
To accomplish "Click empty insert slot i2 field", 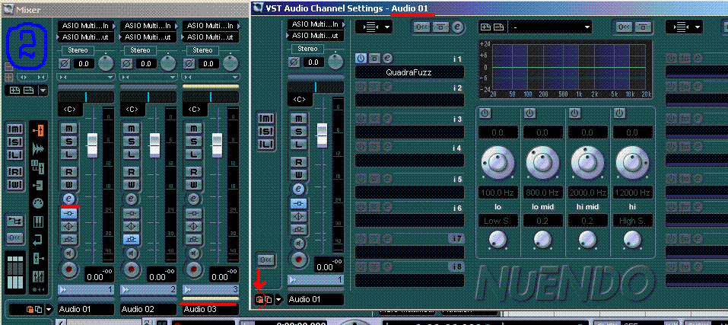I will coord(409,100).
